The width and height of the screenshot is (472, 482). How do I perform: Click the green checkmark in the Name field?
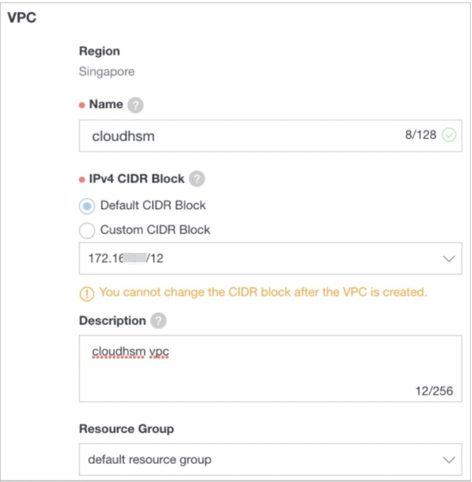(449, 136)
